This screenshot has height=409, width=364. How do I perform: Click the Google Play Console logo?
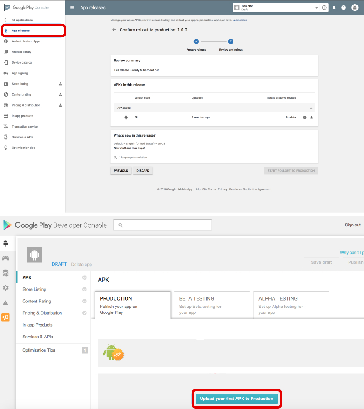pos(26,8)
